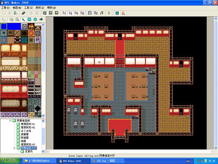Image resolution: width=218 pixels, height=164 pixels.
Task: Click the Save Map toolbar icon
Action: click(x=31, y=13)
